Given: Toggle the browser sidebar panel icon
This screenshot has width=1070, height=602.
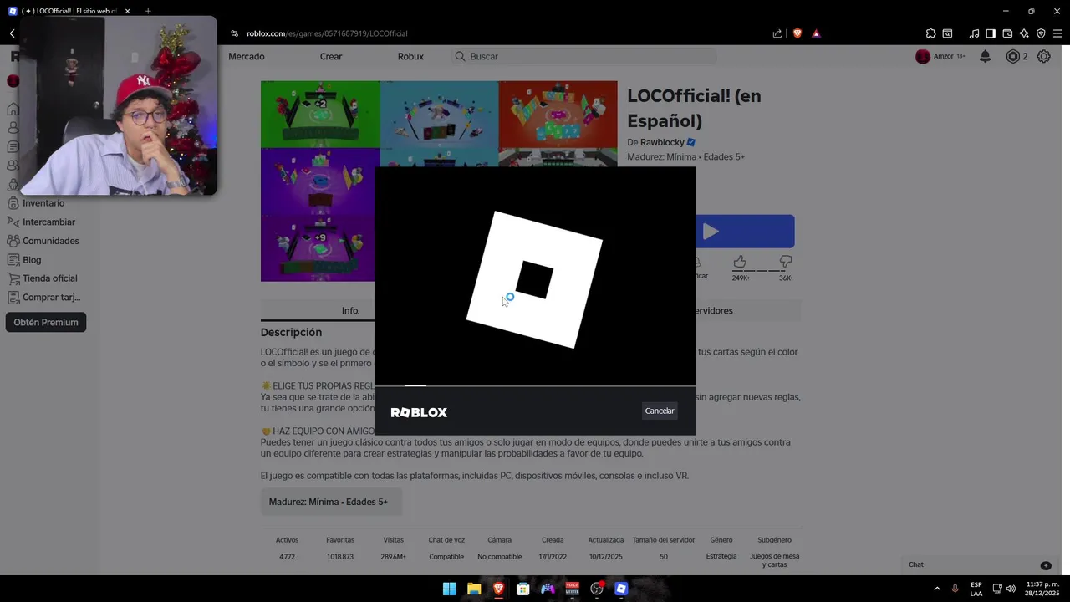Looking at the screenshot, I should (x=991, y=33).
